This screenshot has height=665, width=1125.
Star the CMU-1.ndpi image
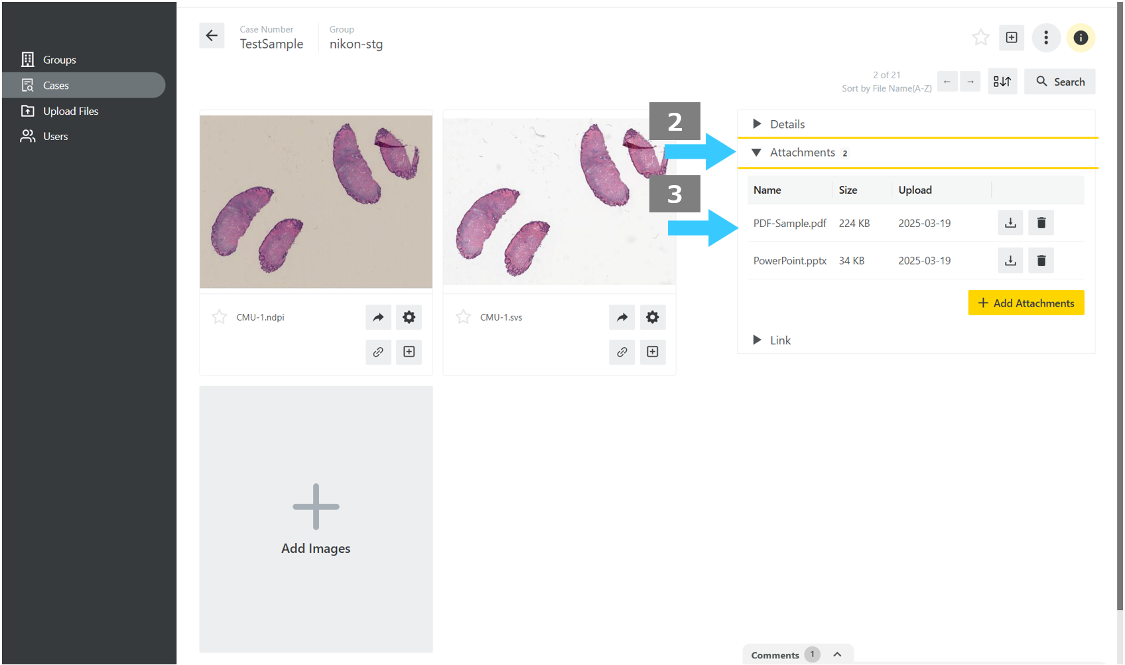tap(220, 317)
